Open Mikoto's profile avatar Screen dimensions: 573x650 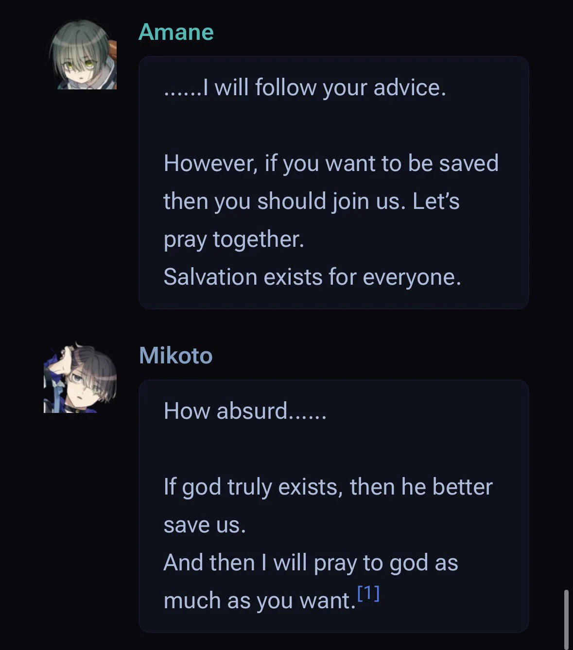coord(80,377)
